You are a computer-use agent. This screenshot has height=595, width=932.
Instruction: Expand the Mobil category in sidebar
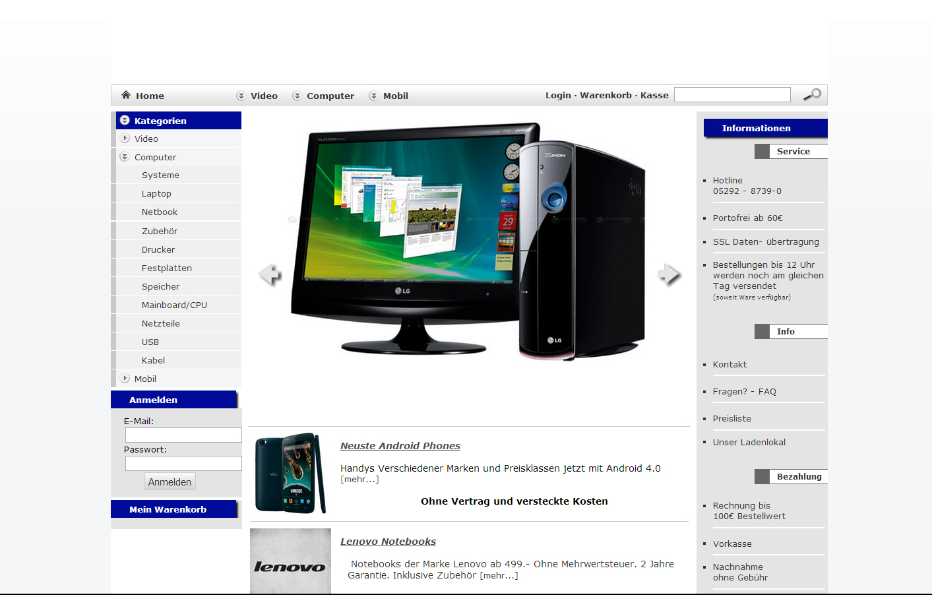coord(125,379)
